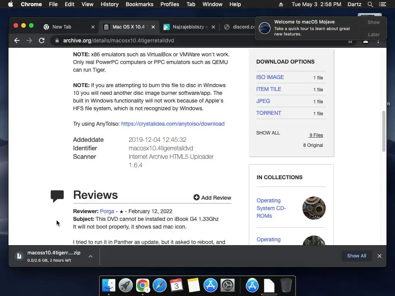Click the downloaded zip file icon
The height and width of the screenshot is (296, 395).
[x=19, y=256]
